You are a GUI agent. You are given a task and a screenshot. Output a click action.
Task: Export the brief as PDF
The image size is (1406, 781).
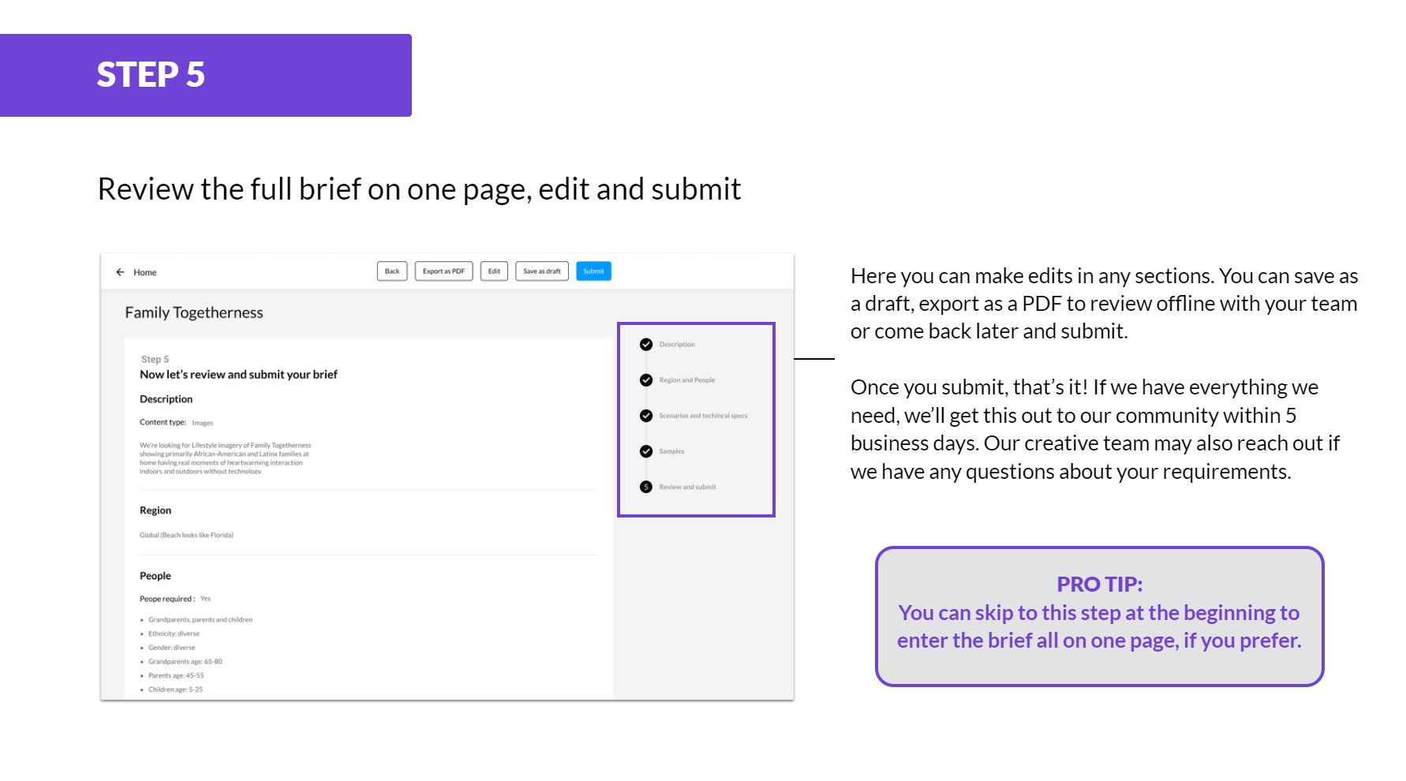point(443,271)
